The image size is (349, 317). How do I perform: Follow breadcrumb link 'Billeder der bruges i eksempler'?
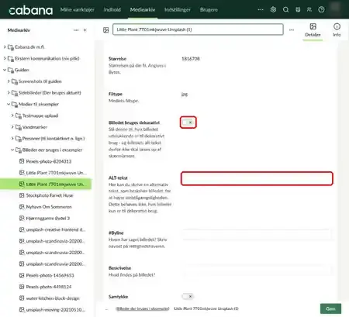point(143,308)
